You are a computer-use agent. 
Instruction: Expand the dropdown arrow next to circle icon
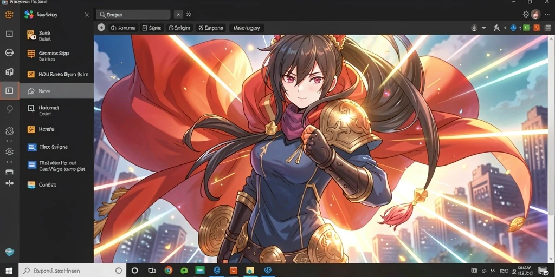pyautogui.click(x=483, y=28)
